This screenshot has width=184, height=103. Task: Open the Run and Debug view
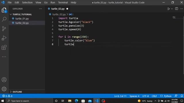(x=4, y=38)
